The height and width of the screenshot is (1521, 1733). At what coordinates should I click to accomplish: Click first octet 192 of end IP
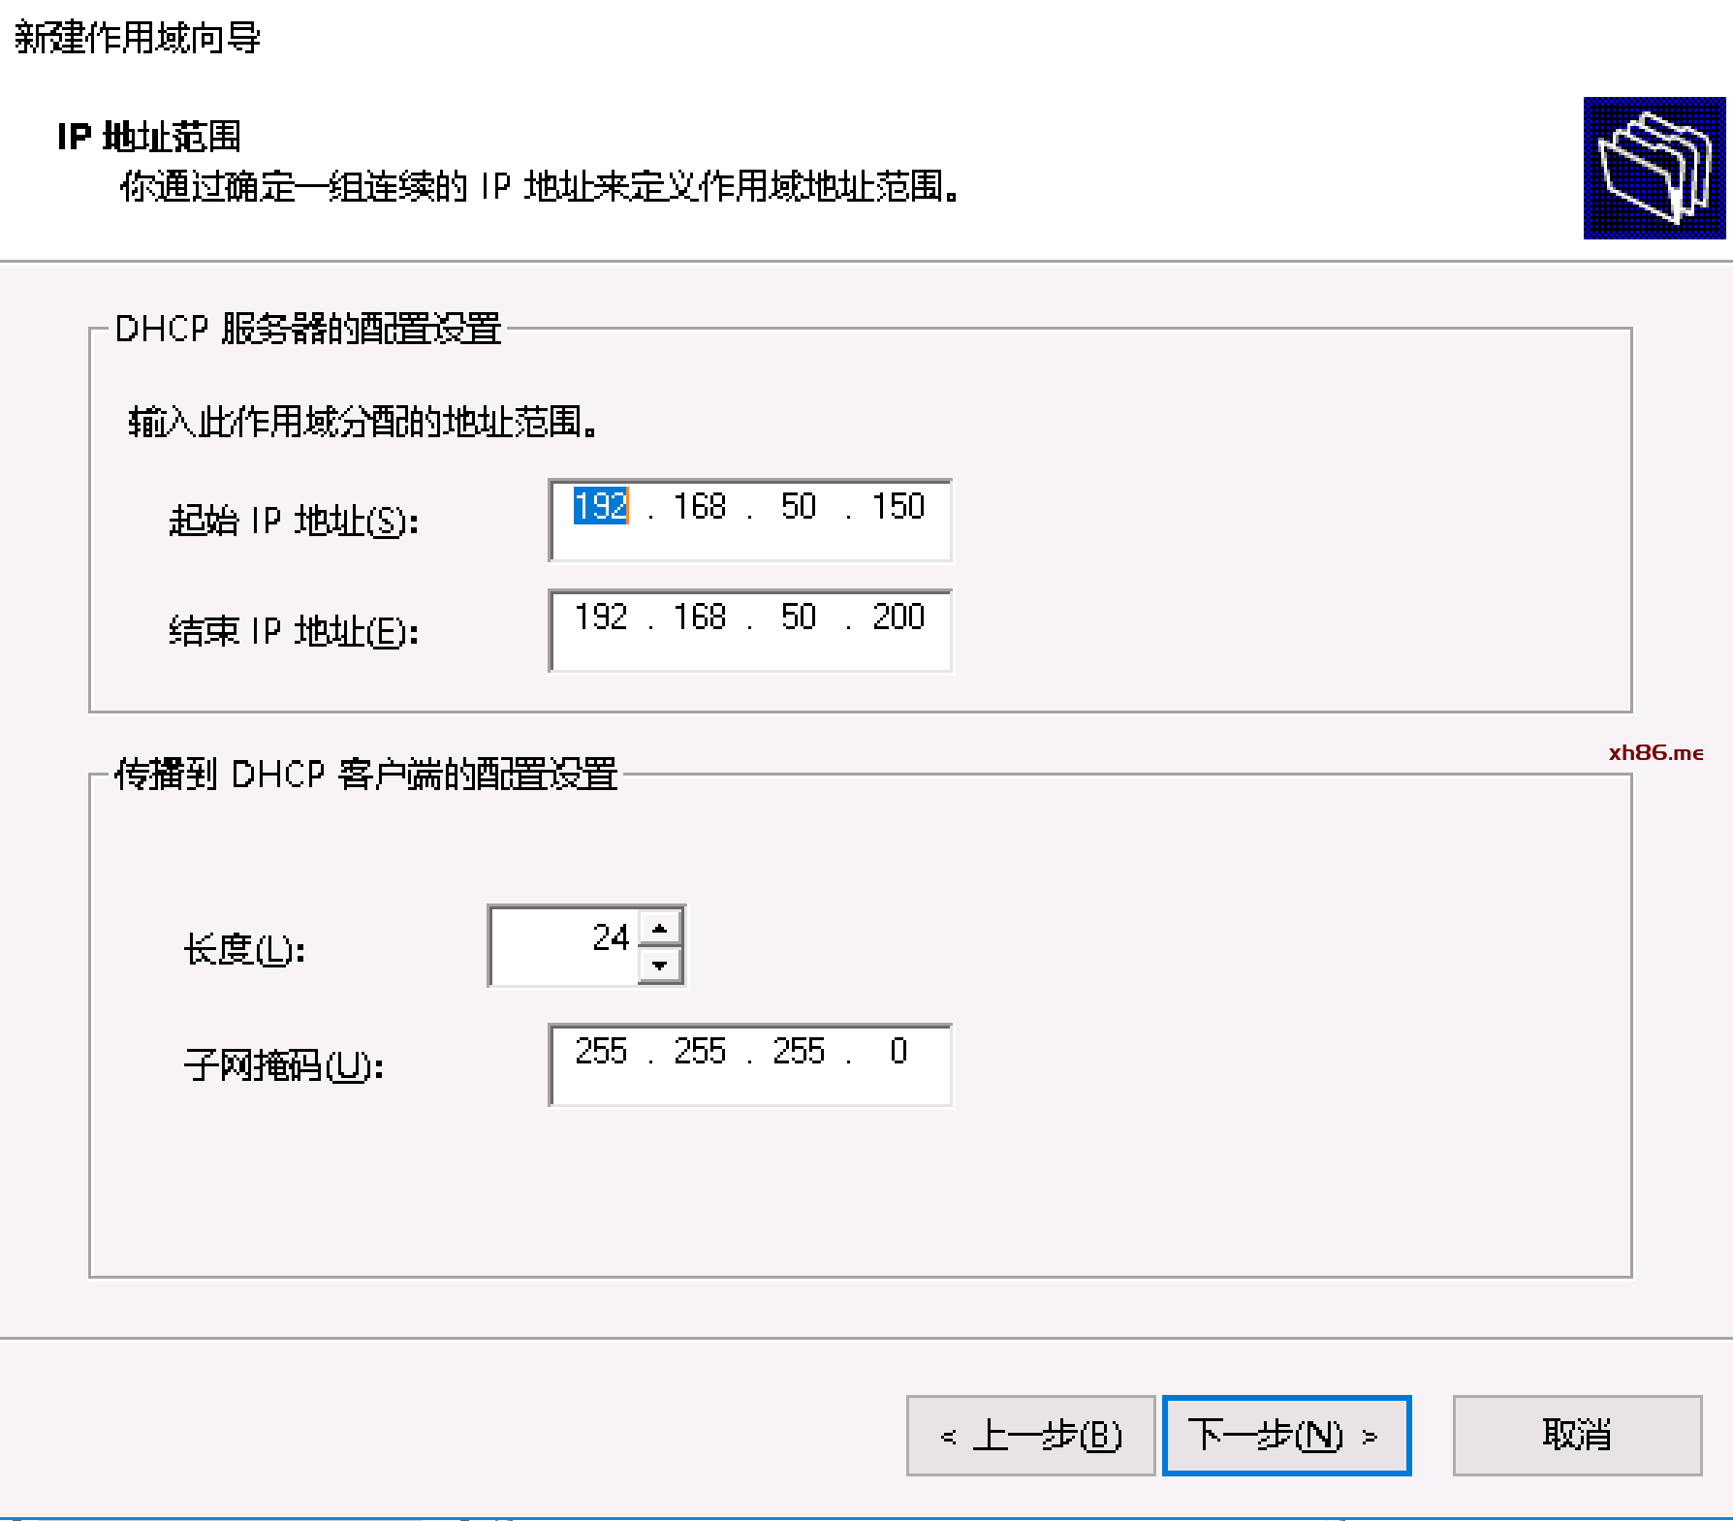(x=601, y=617)
